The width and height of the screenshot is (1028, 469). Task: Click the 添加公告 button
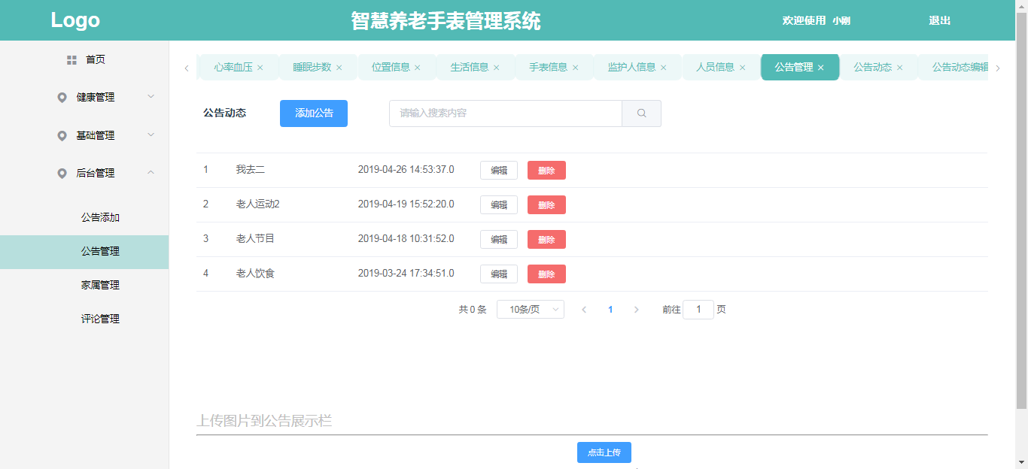[314, 113]
